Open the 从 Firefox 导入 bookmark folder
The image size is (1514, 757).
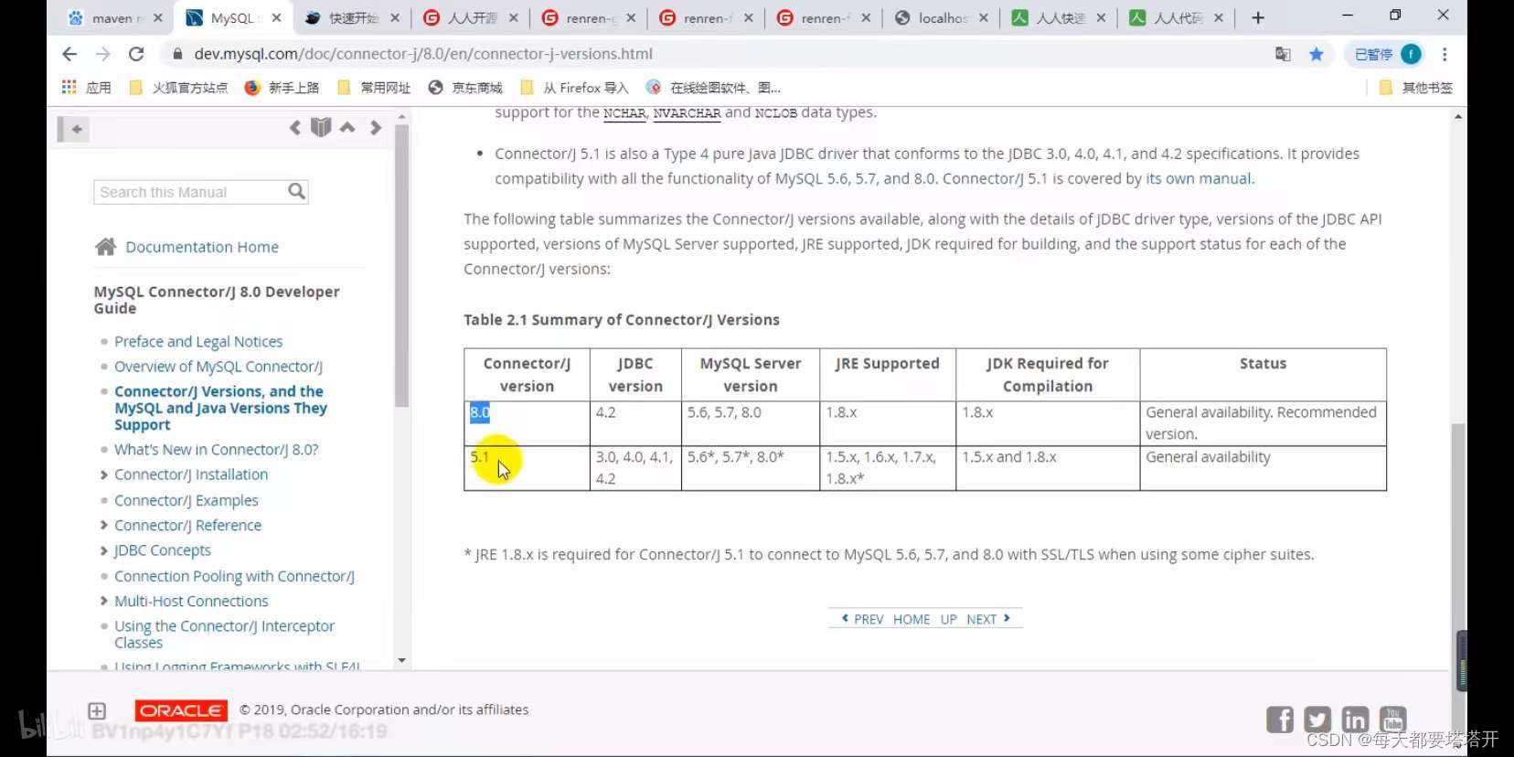pos(574,88)
